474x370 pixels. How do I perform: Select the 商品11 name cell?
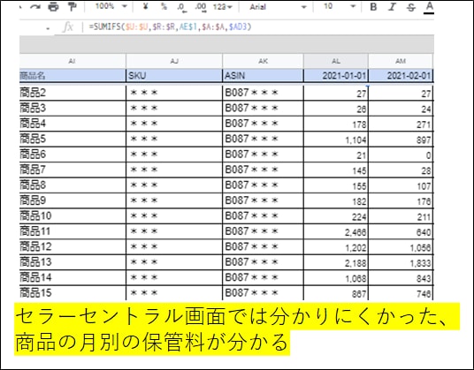[x=73, y=231]
